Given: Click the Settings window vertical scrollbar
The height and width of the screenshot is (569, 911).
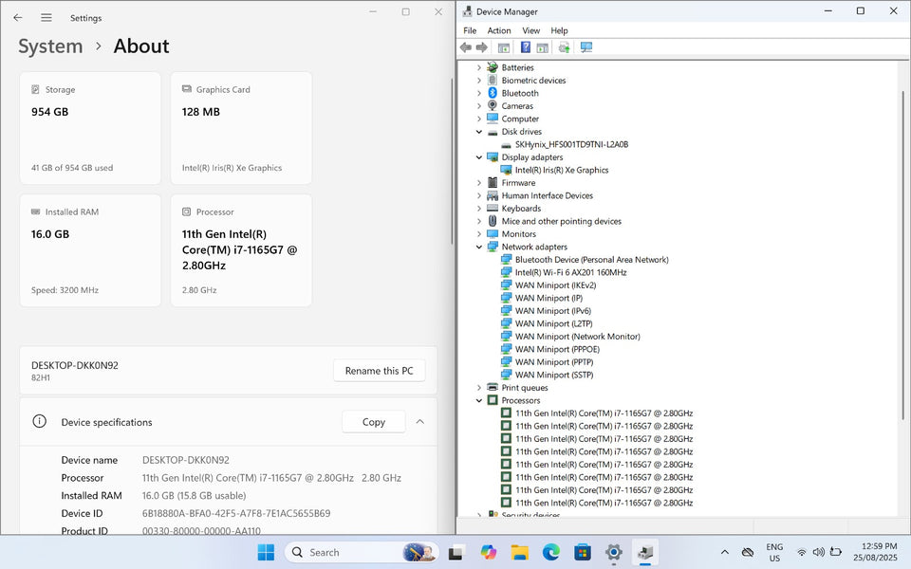Looking at the screenshot, I should click(x=452, y=161).
